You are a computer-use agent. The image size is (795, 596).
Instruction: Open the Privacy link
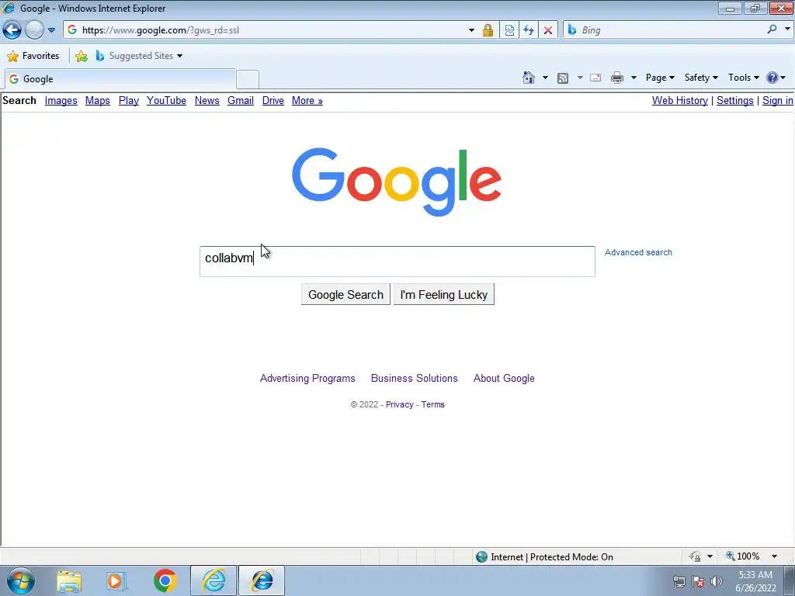pos(400,404)
